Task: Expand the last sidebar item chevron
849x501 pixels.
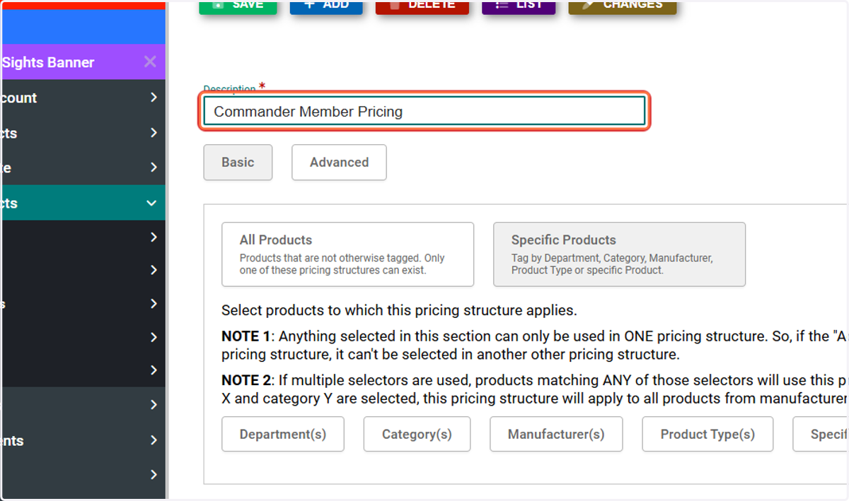Action: [154, 474]
